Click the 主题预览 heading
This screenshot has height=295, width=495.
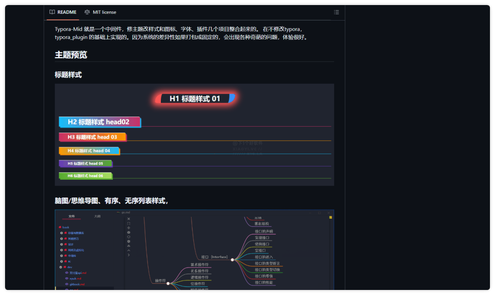(71, 55)
